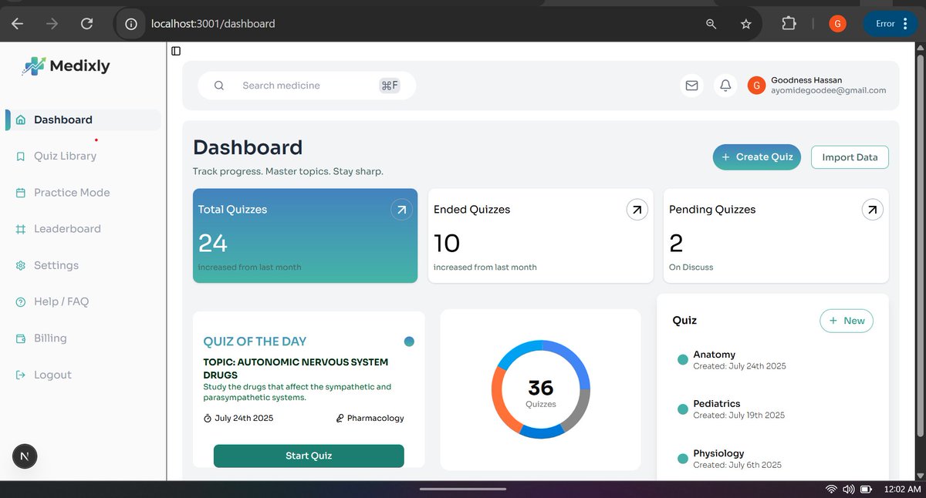Screen dimensions: 926x498
Task: Reload the page in the browser
Action: click(x=87, y=24)
